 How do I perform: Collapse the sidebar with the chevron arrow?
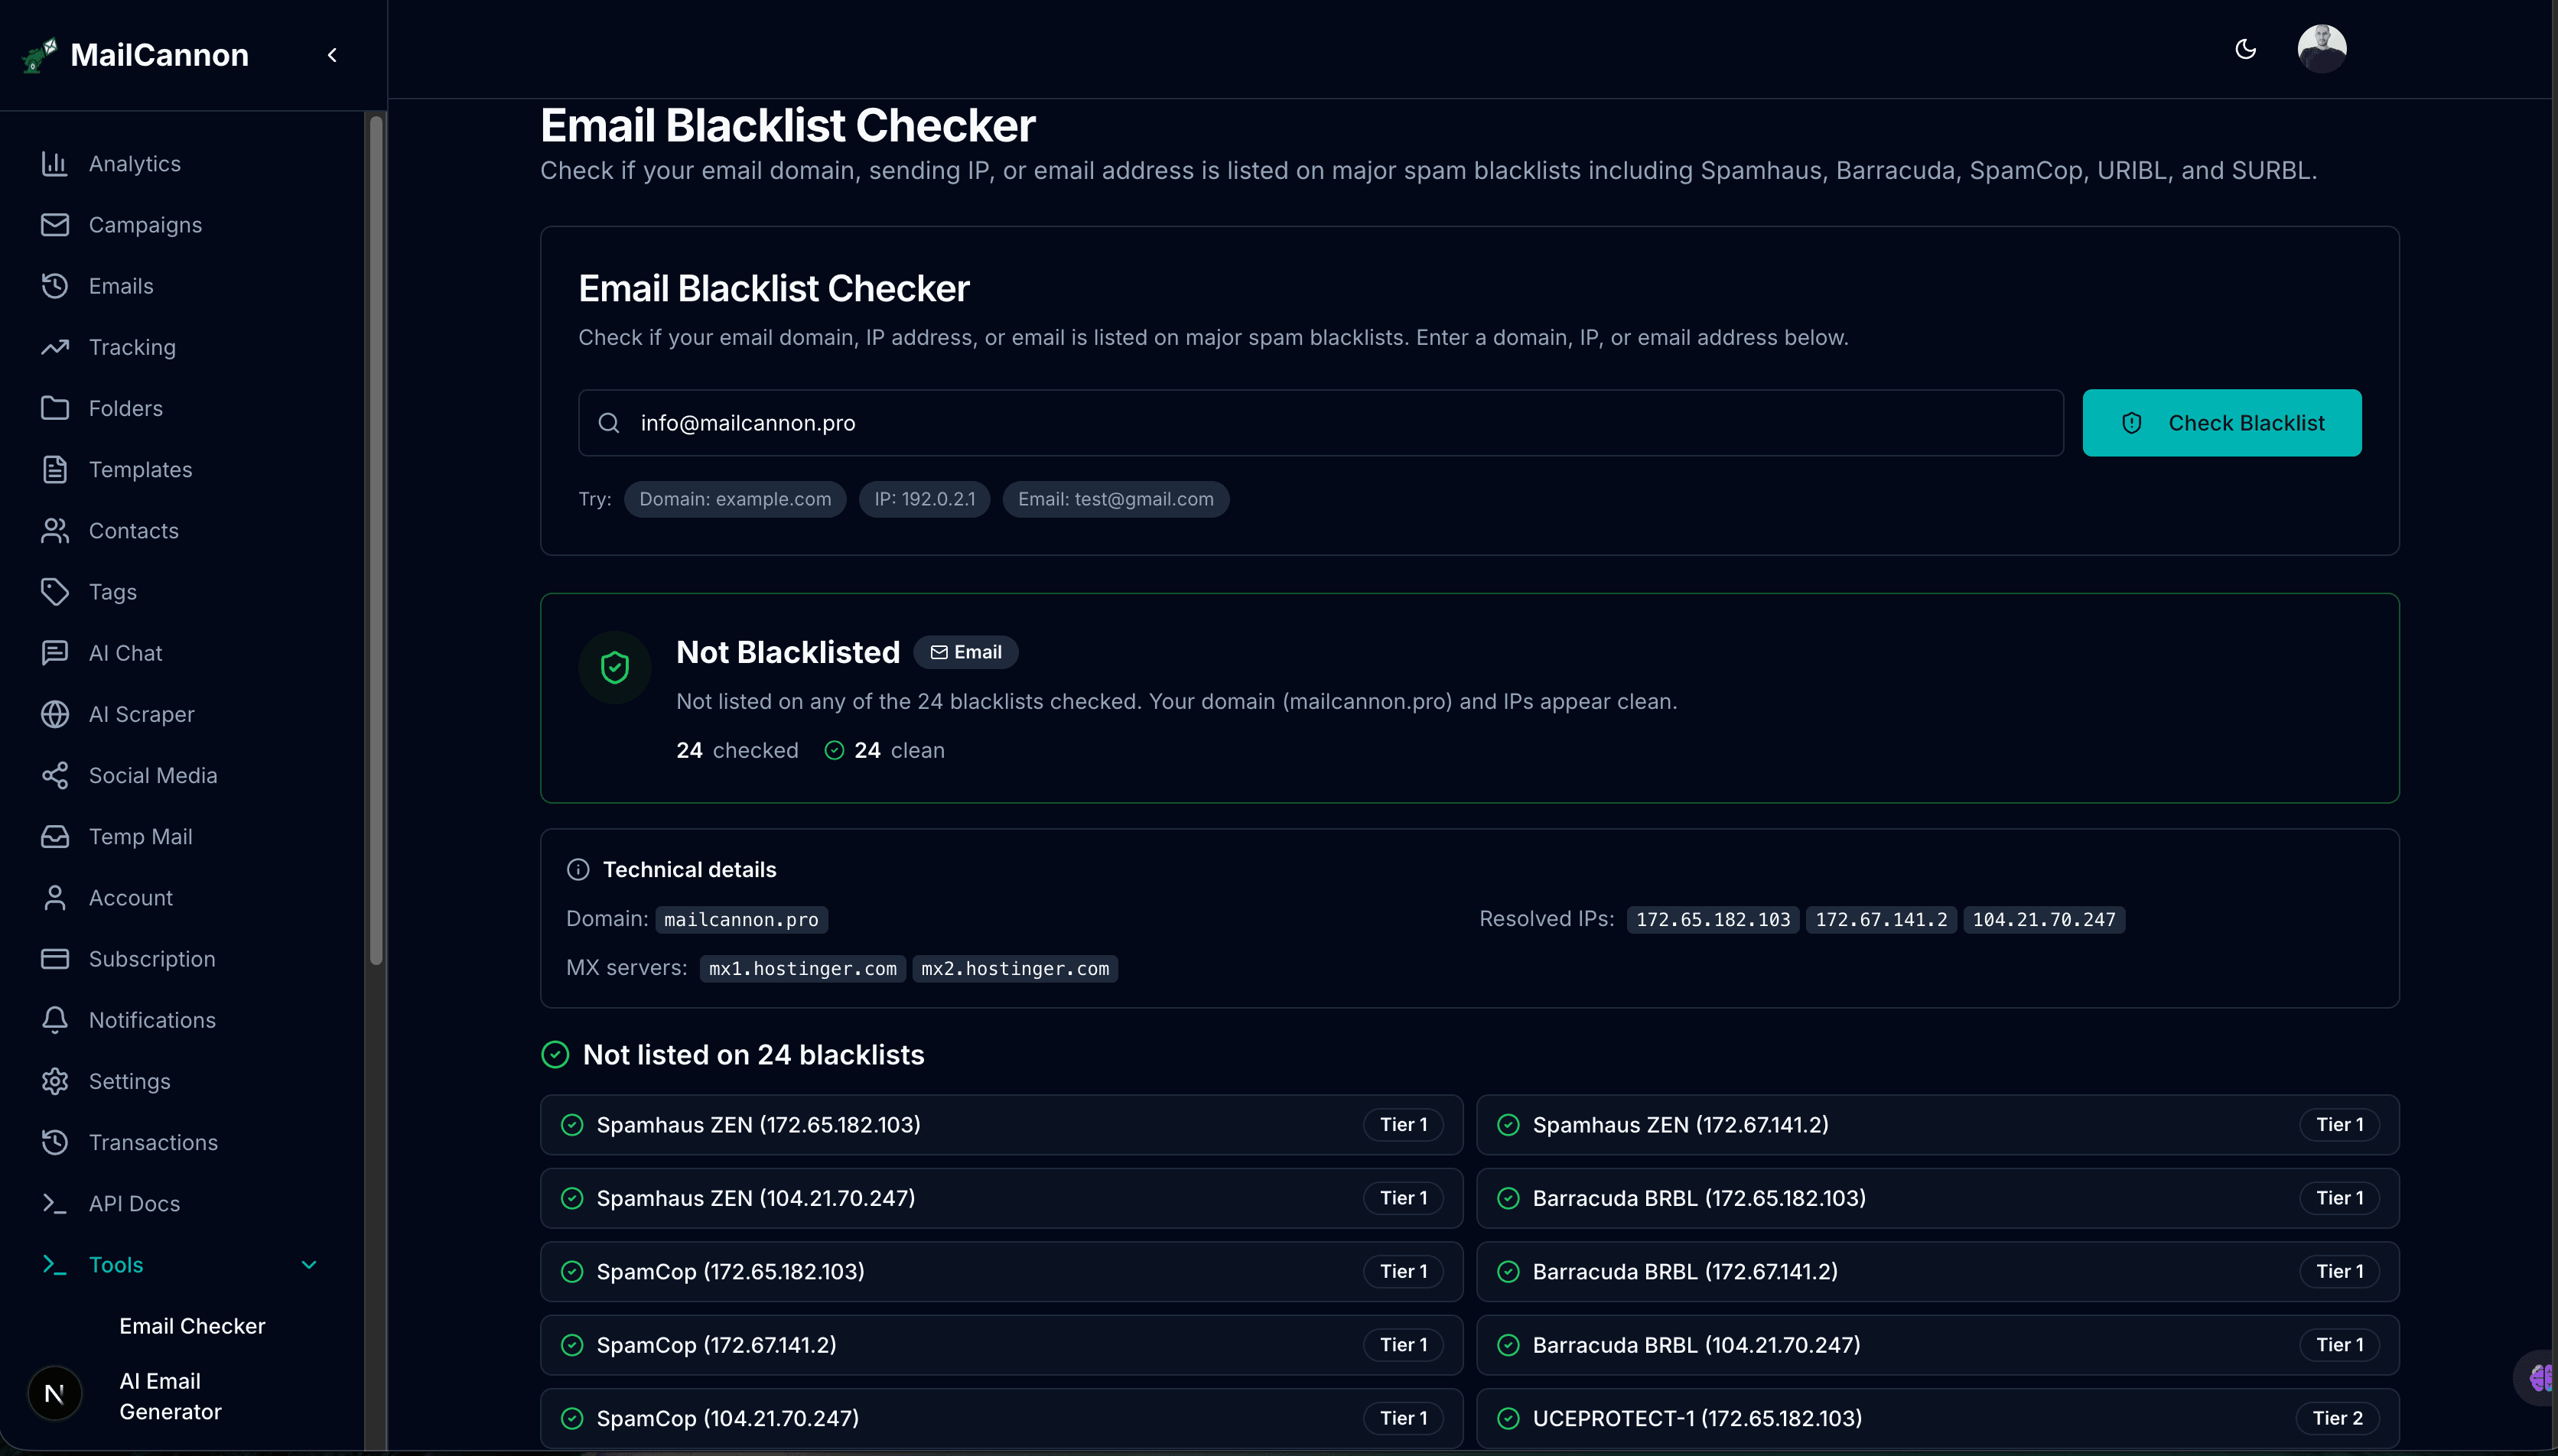[x=332, y=55]
